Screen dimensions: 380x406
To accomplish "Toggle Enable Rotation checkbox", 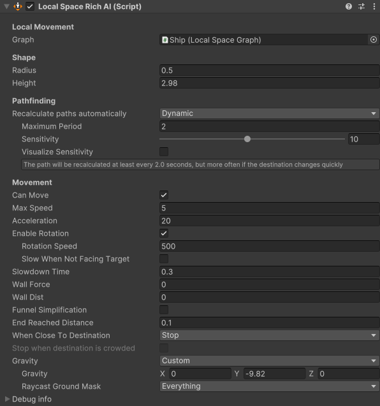I will pos(164,233).
